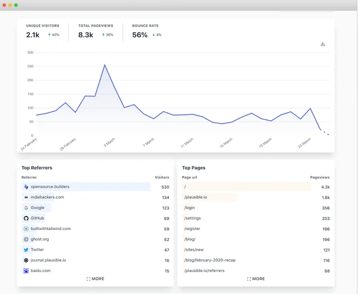The width and height of the screenshot is (358, 294).
Task: Click the GitHub referrer favicon
Action: [26, 218]
